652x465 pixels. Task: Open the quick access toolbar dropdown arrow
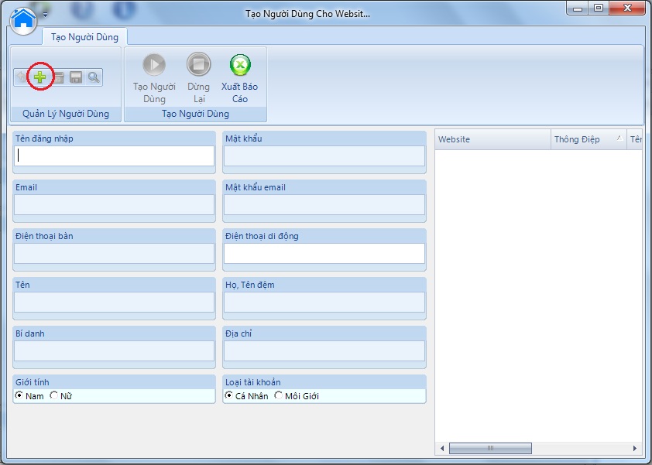click(x=45, y=15)
